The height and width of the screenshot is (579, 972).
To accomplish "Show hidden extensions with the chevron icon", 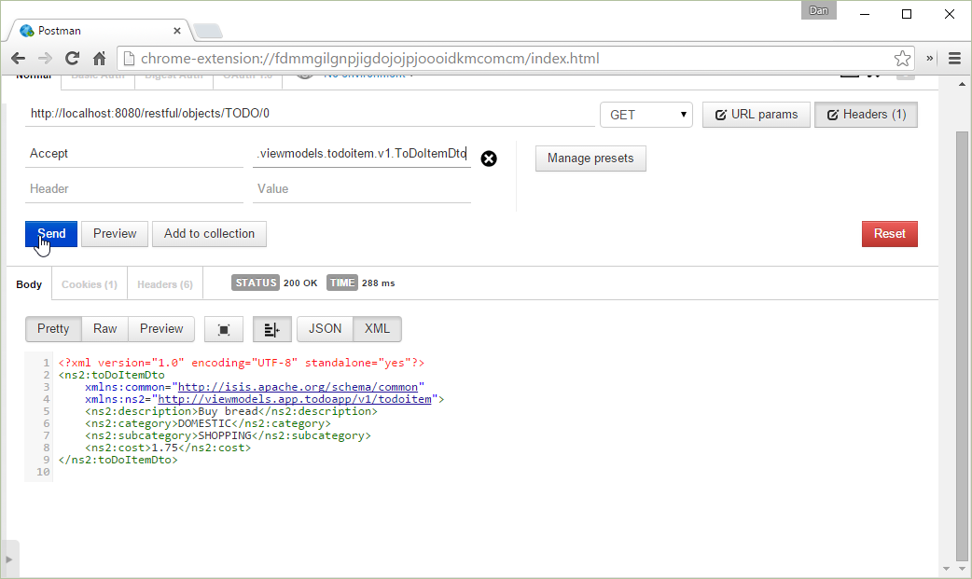I will (930, 58).
